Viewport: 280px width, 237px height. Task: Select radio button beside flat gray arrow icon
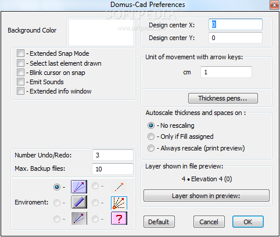pyautogui.click(x=57, y=219)
